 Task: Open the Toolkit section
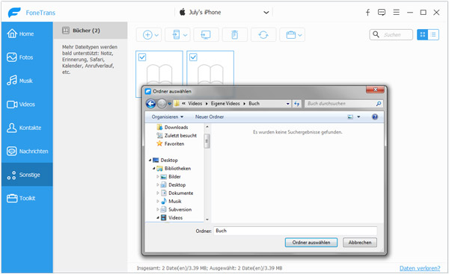(27, 198)
